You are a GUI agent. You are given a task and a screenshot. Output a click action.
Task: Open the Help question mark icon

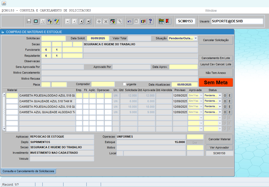(x=150, y=21)
